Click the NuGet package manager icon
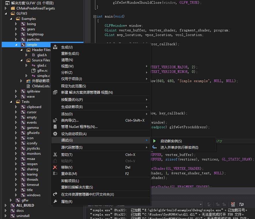 55,127
